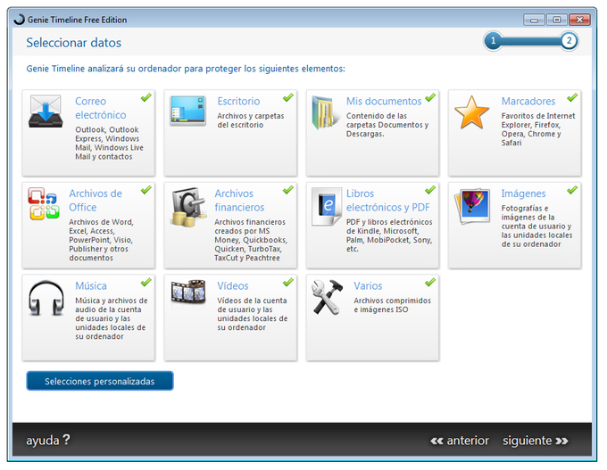Click the Música title
This screenshot has height=470, width=607.
point(91,286)
